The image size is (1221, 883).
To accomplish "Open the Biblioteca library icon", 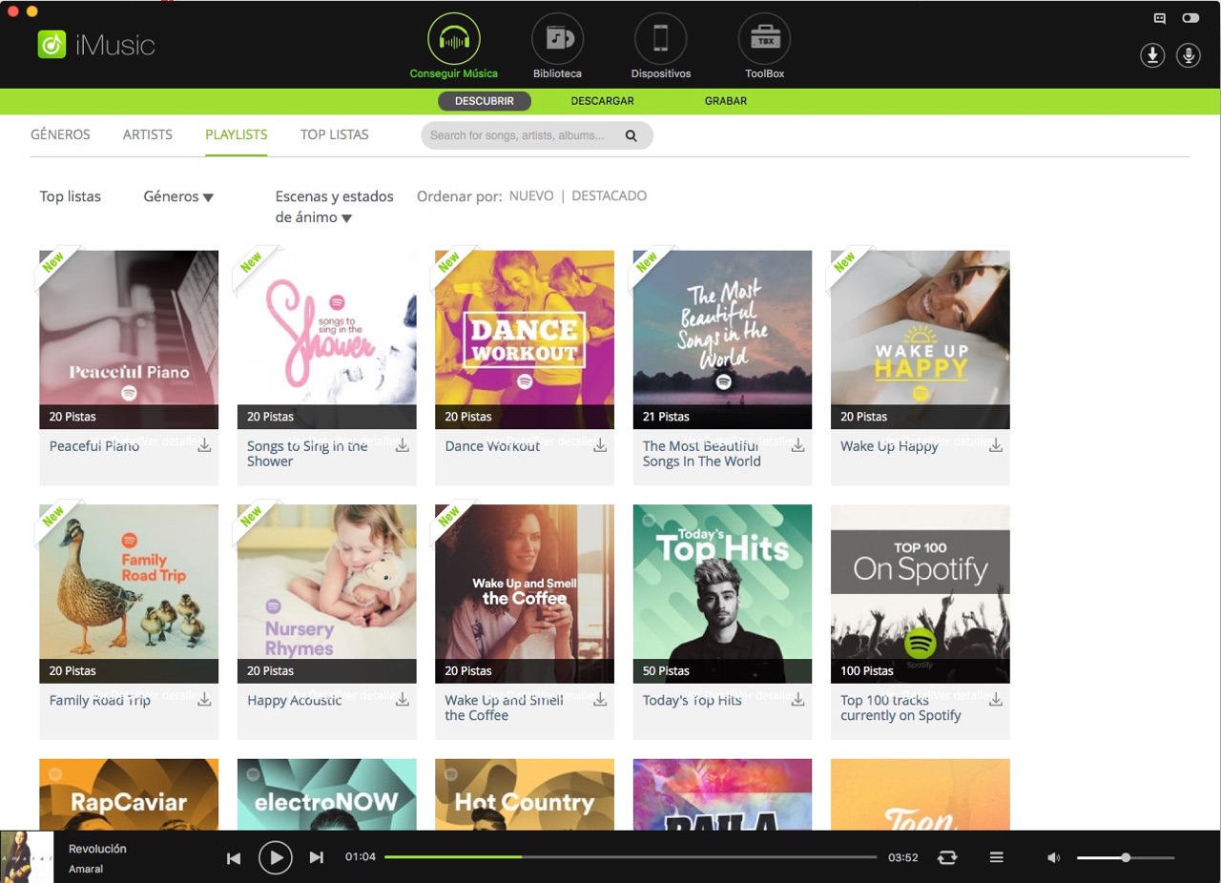I will pyautogui.click(x=558, y=39).
